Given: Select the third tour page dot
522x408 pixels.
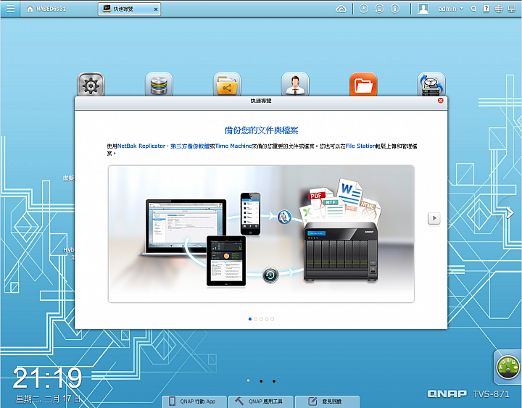Looking at the screenshot, I should point(261,319).
